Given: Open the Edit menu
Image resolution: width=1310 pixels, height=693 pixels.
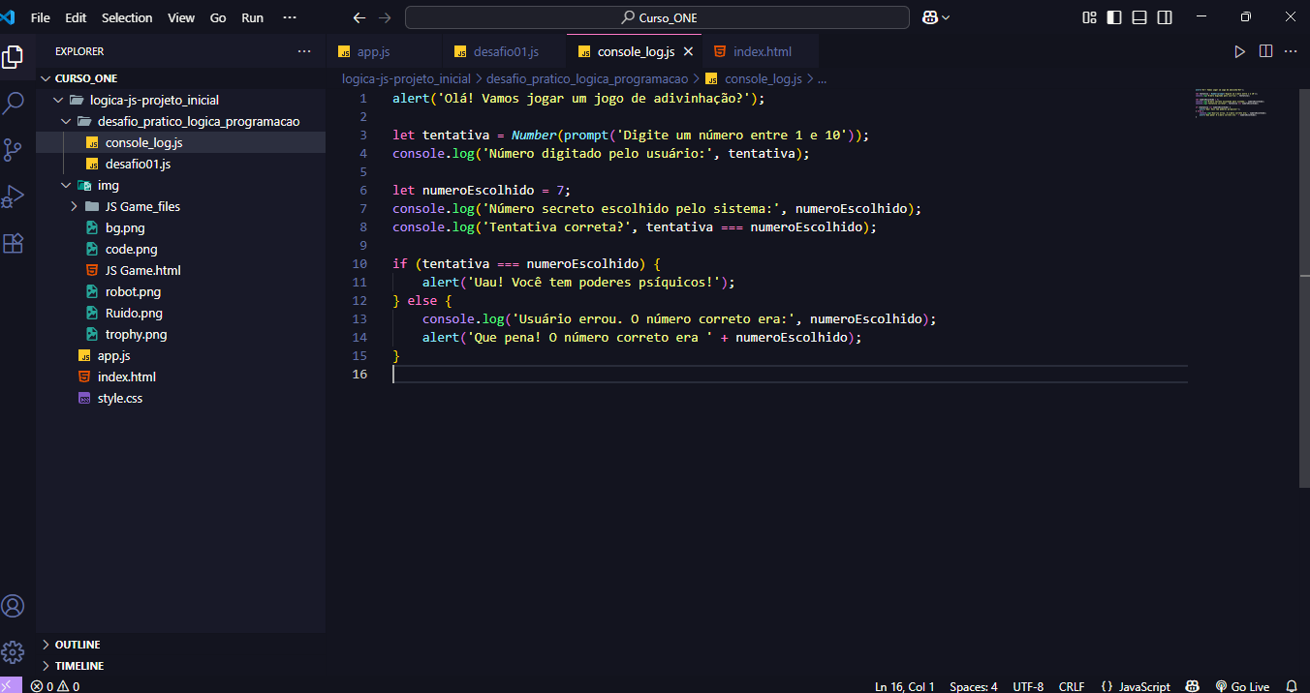Looking at the screenshot, I should 76,17.
